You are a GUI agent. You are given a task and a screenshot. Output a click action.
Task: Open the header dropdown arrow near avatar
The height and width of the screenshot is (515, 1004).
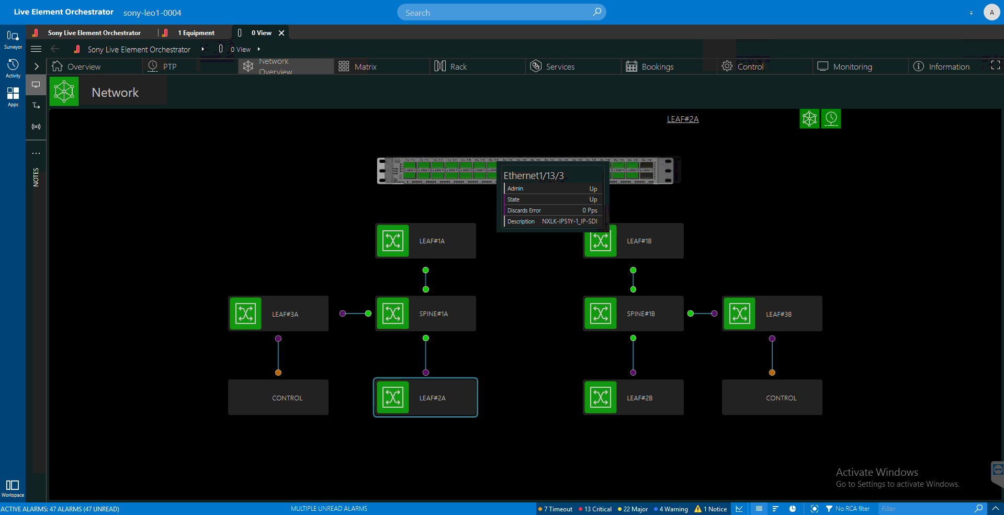point(971,13)
